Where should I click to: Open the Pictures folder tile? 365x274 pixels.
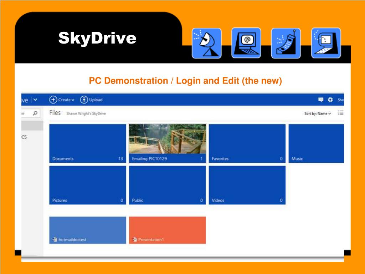point(88,185)
